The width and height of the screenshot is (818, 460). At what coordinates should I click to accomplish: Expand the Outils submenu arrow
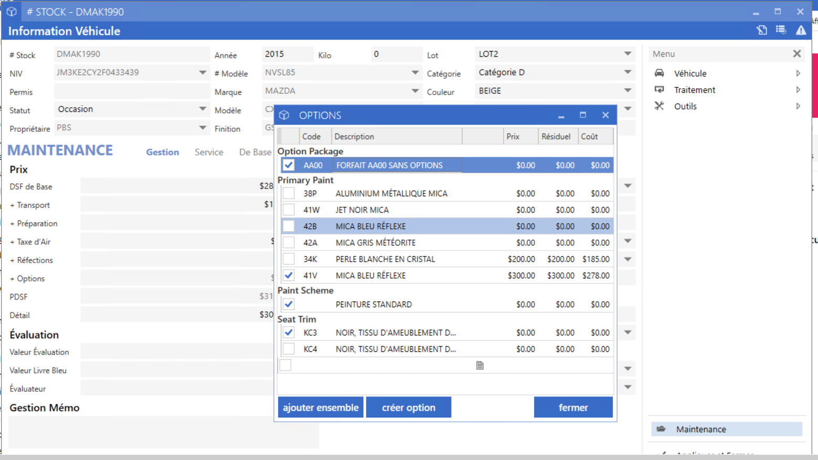798,106
